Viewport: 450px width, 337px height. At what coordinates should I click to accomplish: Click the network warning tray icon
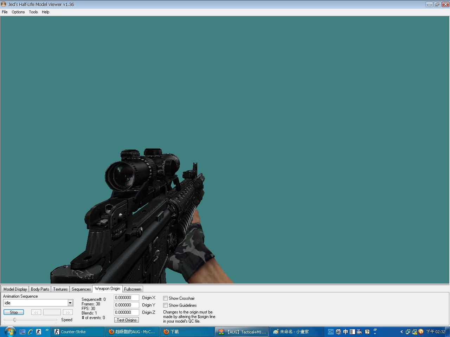pyautogui.click(x=414, y=332)
